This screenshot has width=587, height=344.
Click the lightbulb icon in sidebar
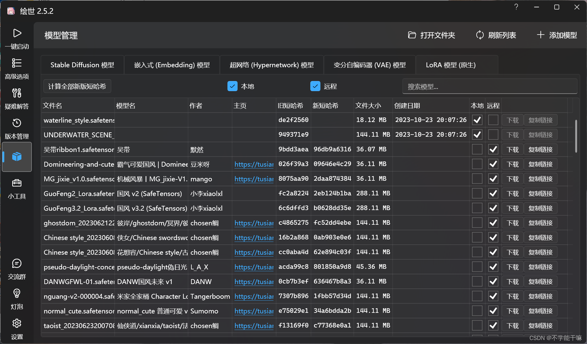coord(17,294)
